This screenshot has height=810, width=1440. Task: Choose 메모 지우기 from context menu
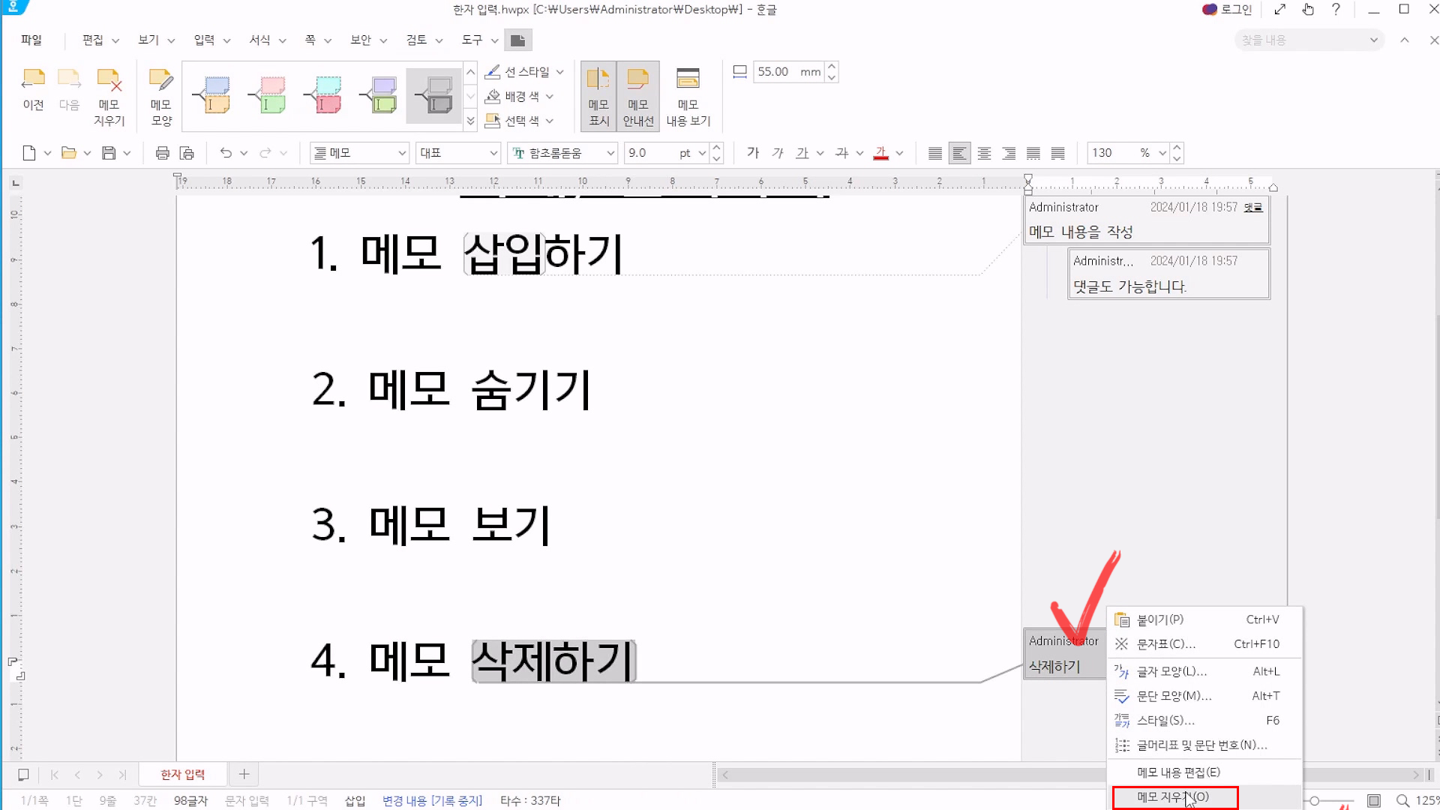click(x=1174, y=796)
